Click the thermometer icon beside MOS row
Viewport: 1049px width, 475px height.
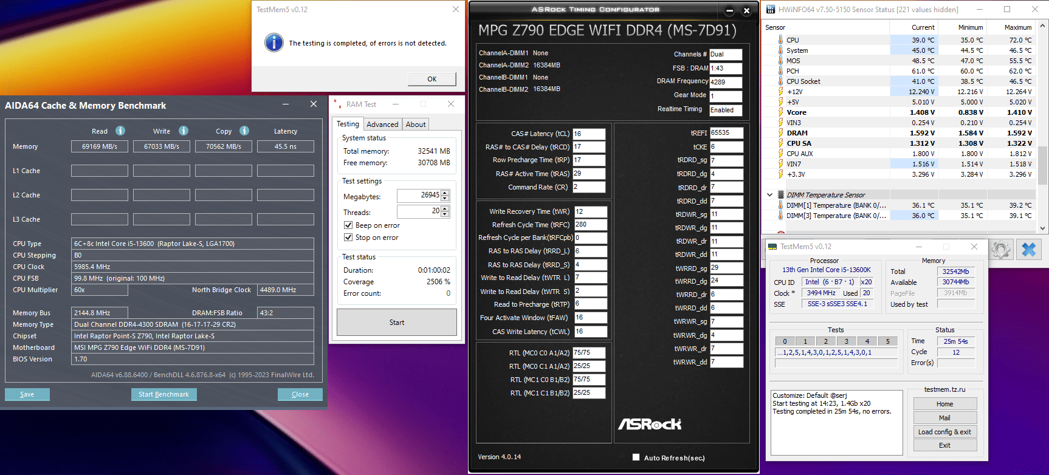pyautogui.click(x=780, y=61)
